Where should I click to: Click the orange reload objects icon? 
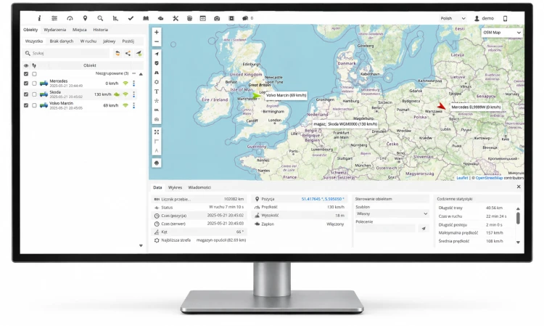pyautogui.click(x=118, y=53)
